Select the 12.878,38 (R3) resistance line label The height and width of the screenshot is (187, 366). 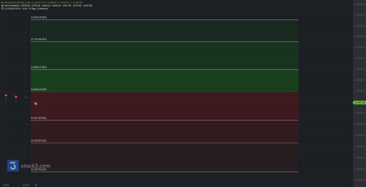(39, 17)
